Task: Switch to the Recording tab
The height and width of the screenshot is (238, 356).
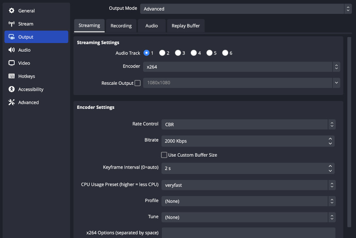Action: pos(121,25)
